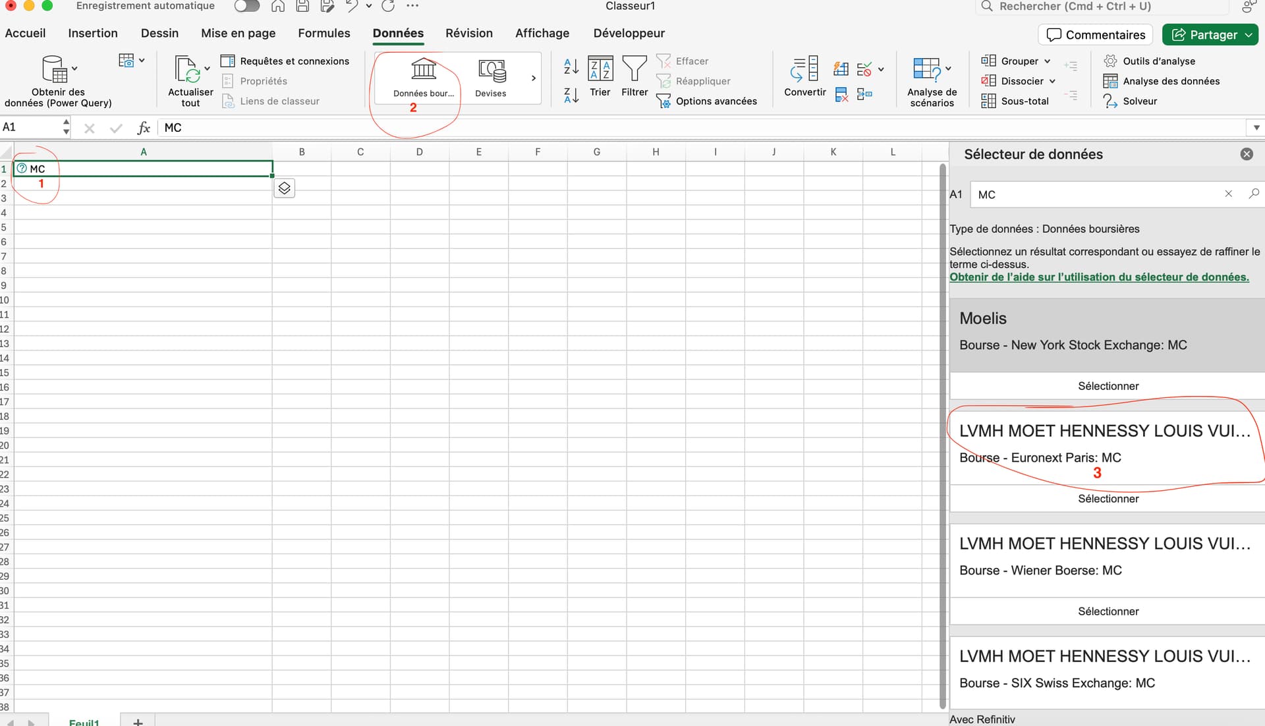Open Analyse des données
Screen dimensions: 1265x726
coord(1162,81)
